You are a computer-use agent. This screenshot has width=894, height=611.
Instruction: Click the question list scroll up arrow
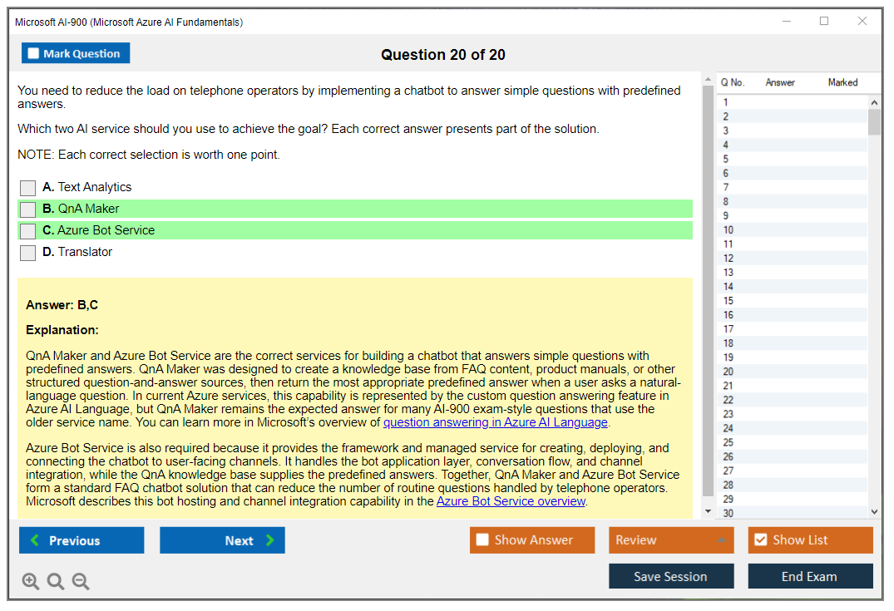pos(874,102)
